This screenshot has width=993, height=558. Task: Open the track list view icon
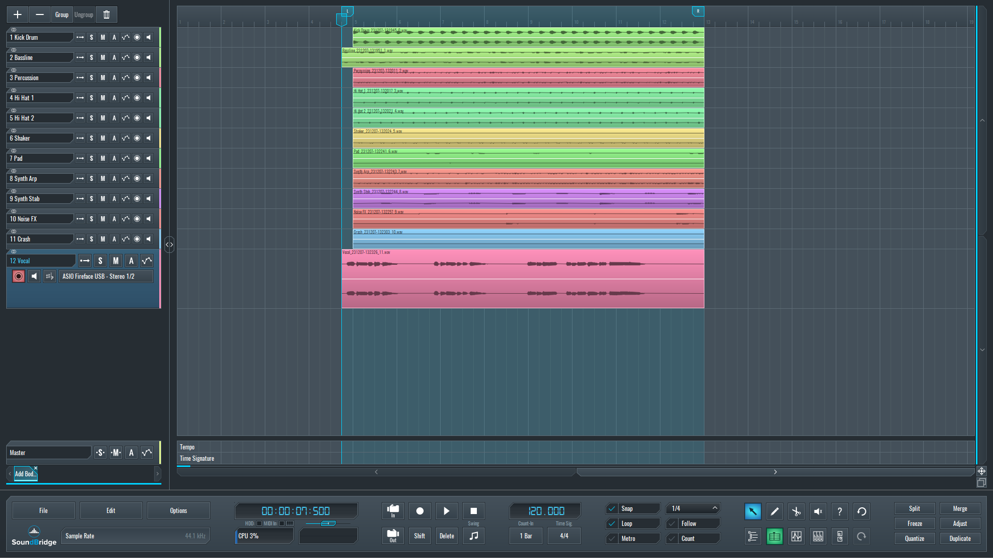pos(753,536)
